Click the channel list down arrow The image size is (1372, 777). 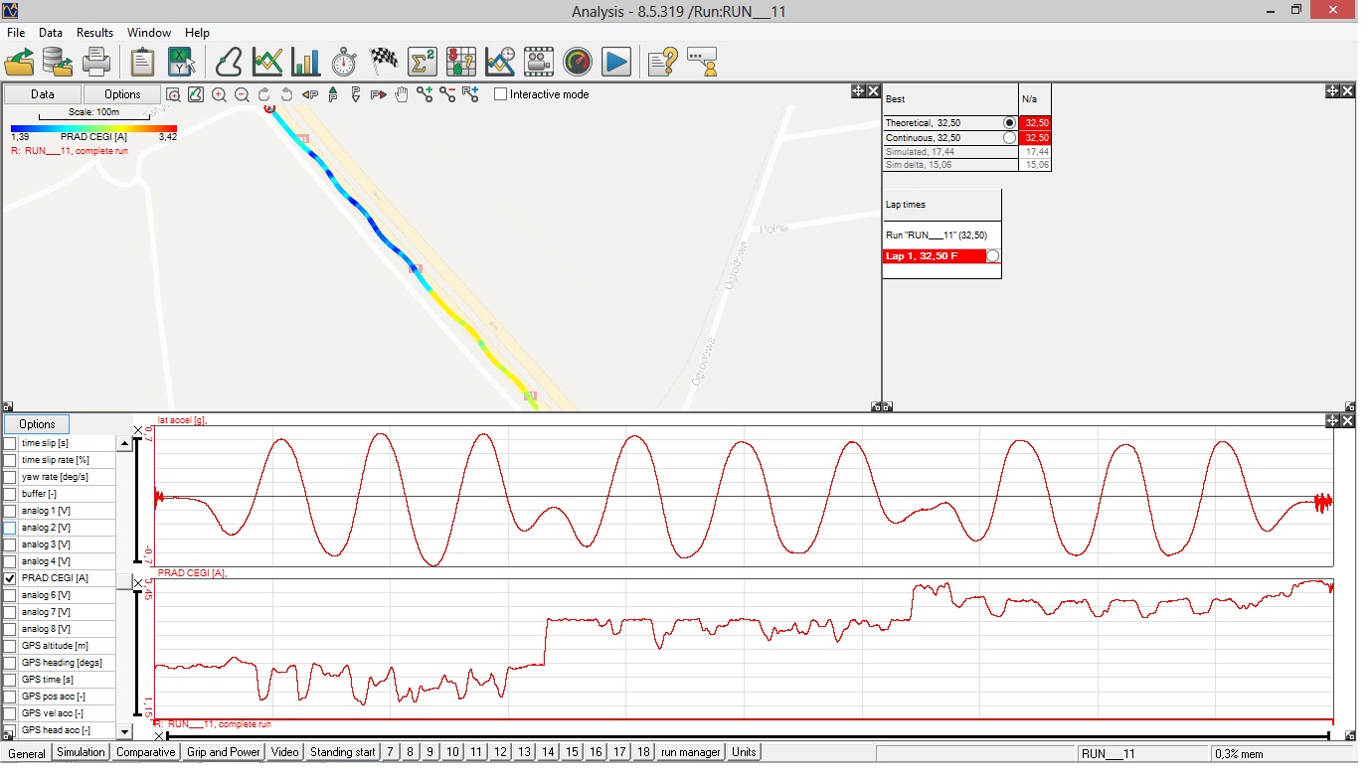coord(124,731)
